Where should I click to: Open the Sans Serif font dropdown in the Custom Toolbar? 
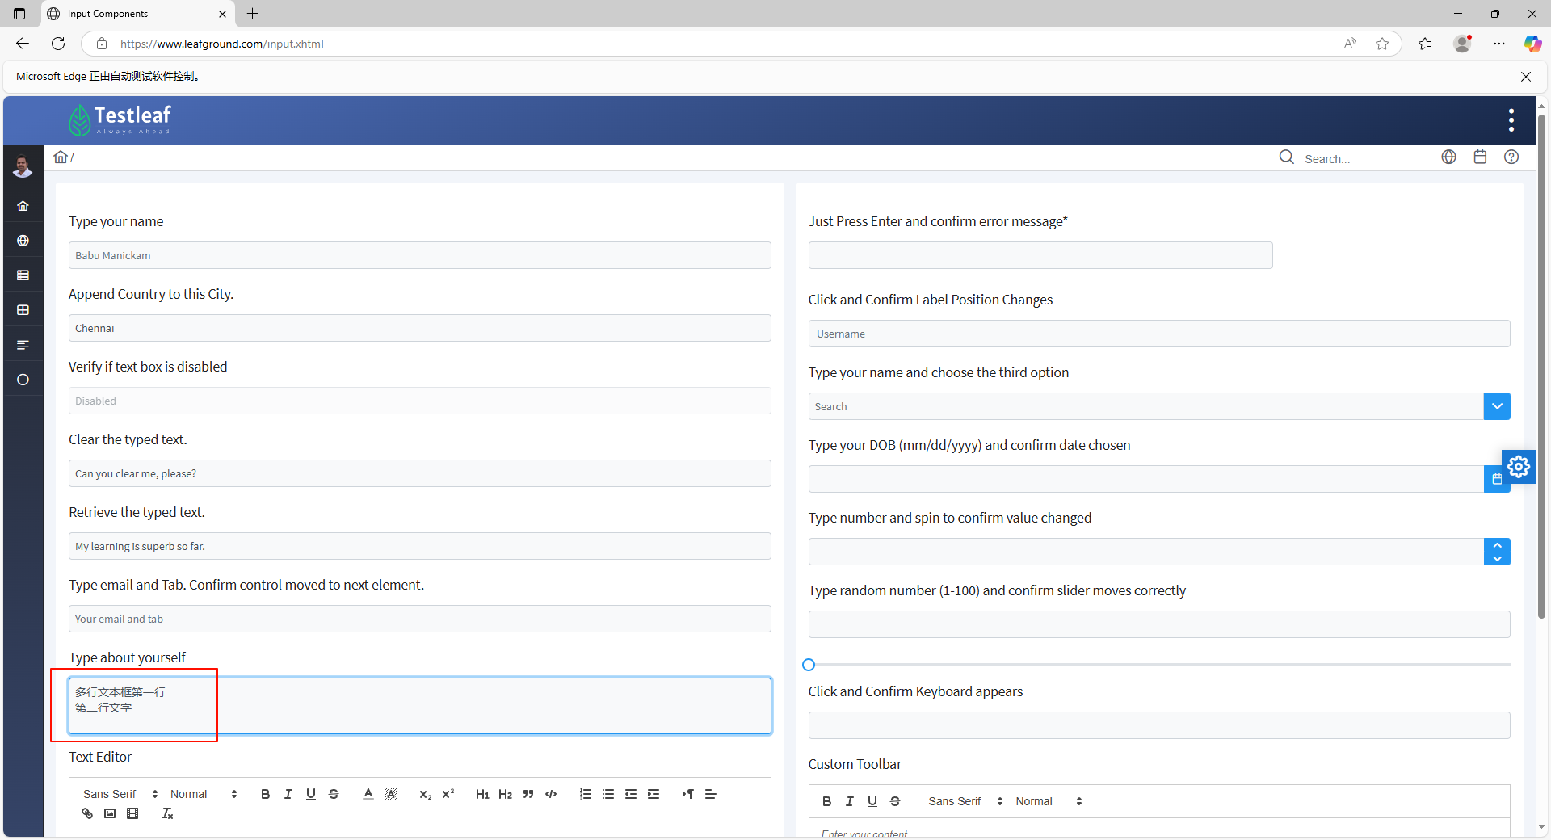tap(965, 801)
